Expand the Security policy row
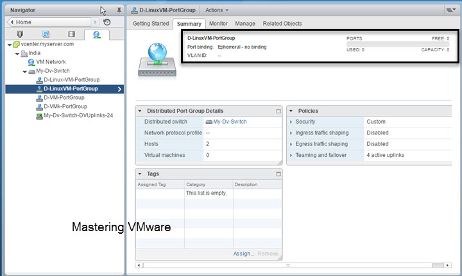This screenshot has width=462, height=276. click(x=291, y=122)
